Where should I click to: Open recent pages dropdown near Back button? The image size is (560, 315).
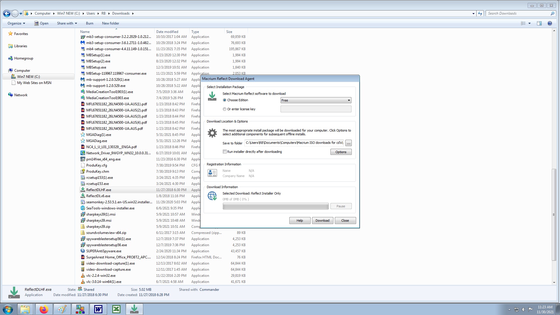21,13
